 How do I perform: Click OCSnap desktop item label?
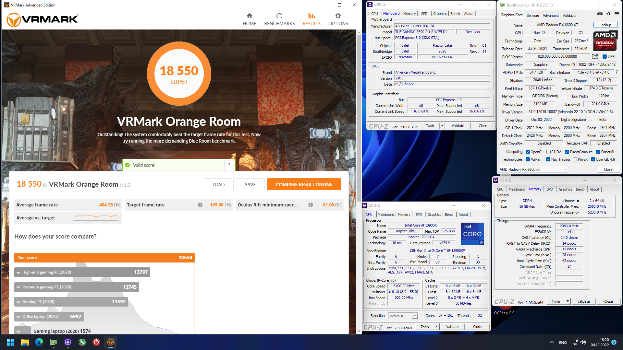(x=506, y=313)
